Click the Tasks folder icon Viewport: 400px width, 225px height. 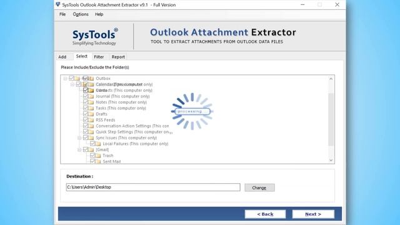point(91,108)
